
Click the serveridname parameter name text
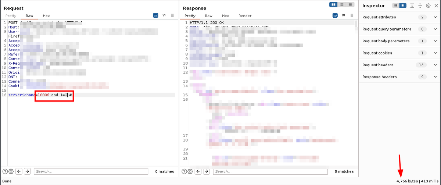(22, 95)
